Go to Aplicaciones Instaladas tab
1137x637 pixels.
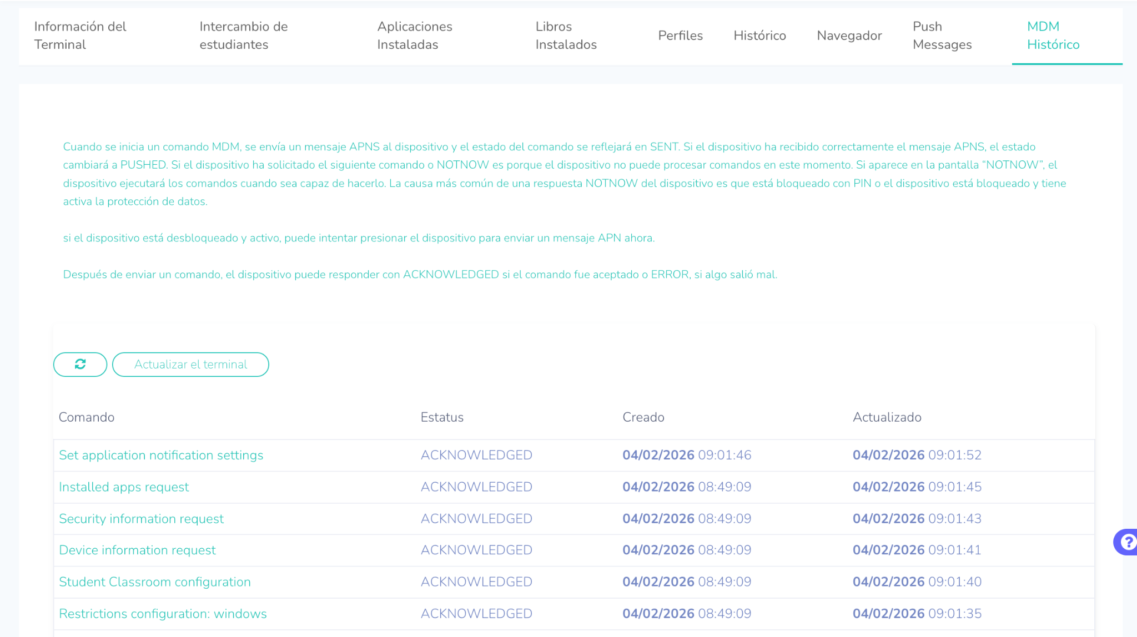pos(414,36)
